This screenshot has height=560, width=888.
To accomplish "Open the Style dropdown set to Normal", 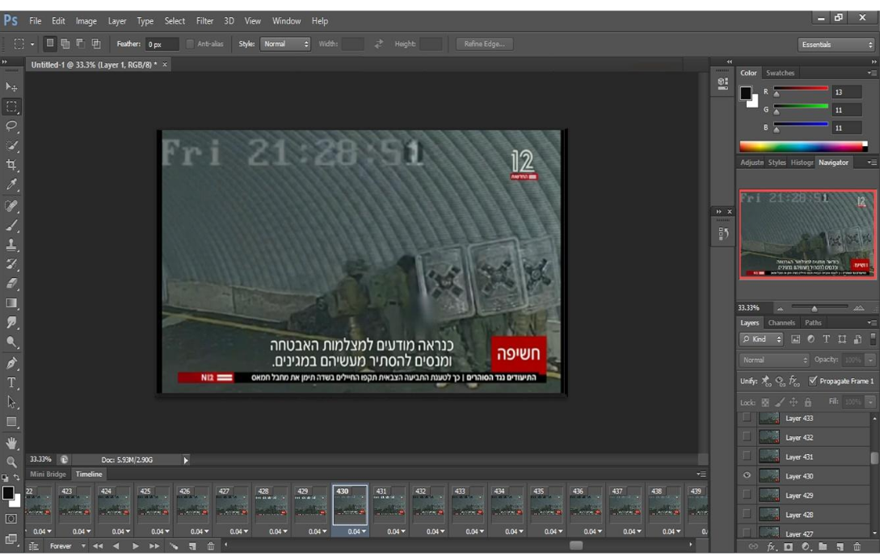I will pyautogui.click(x=285, y=44).
